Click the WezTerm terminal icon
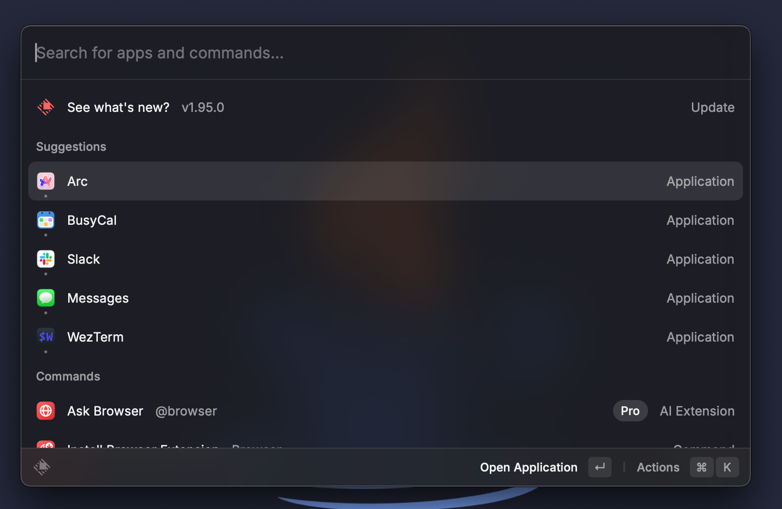 tap(46, 337)
